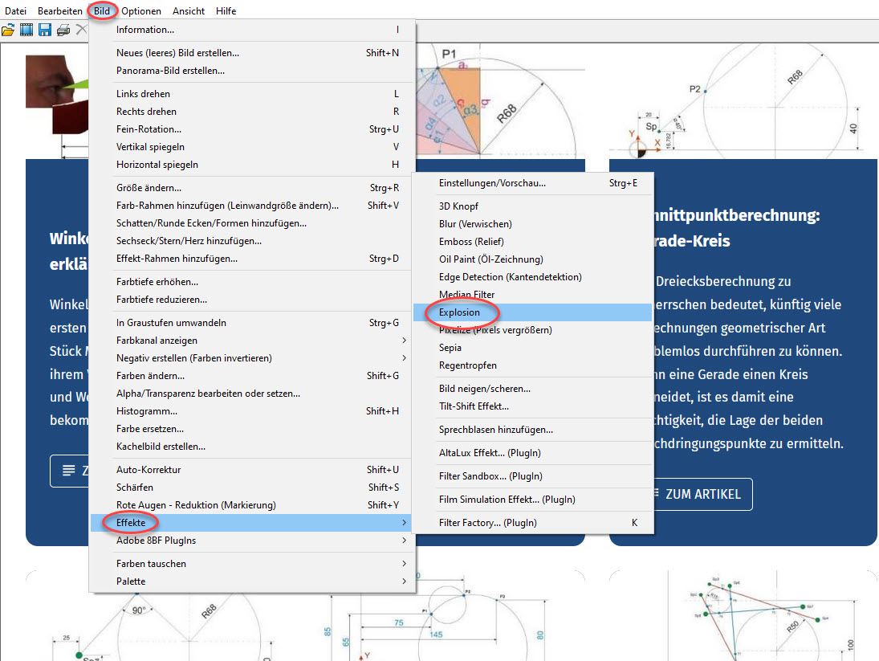Viewport: 879px width, 661px height.
Task: Click the ZUM ARTIKEL button
Action: tap(703, 494)
